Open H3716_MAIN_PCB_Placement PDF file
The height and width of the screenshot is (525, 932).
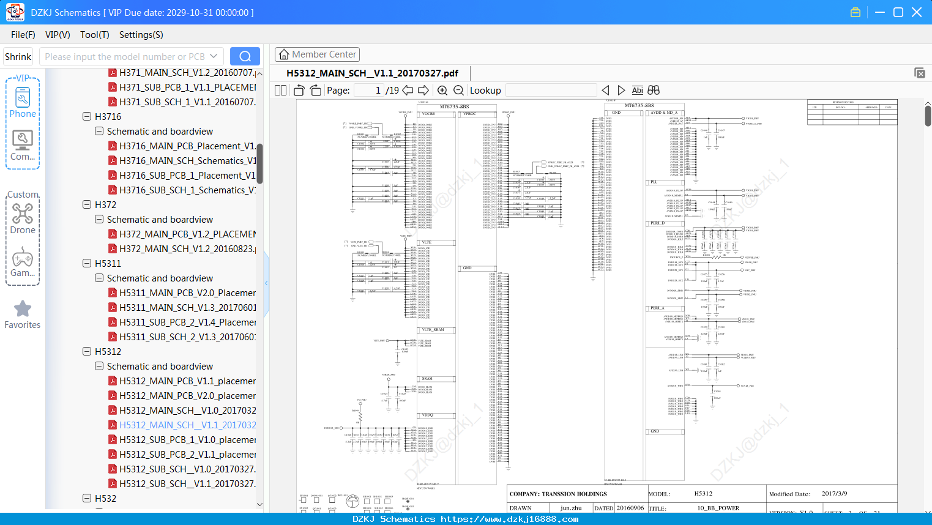[182, 146]
